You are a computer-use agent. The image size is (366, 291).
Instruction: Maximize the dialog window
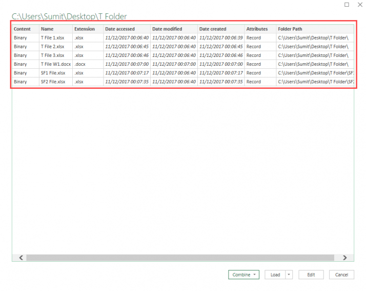click(347, 5)
